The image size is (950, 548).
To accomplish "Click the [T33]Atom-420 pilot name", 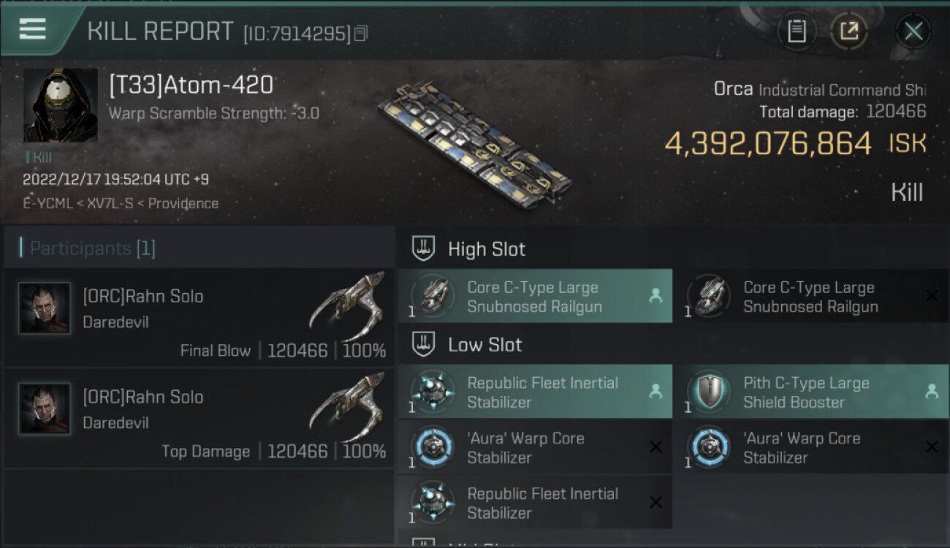I will point(191,85).
